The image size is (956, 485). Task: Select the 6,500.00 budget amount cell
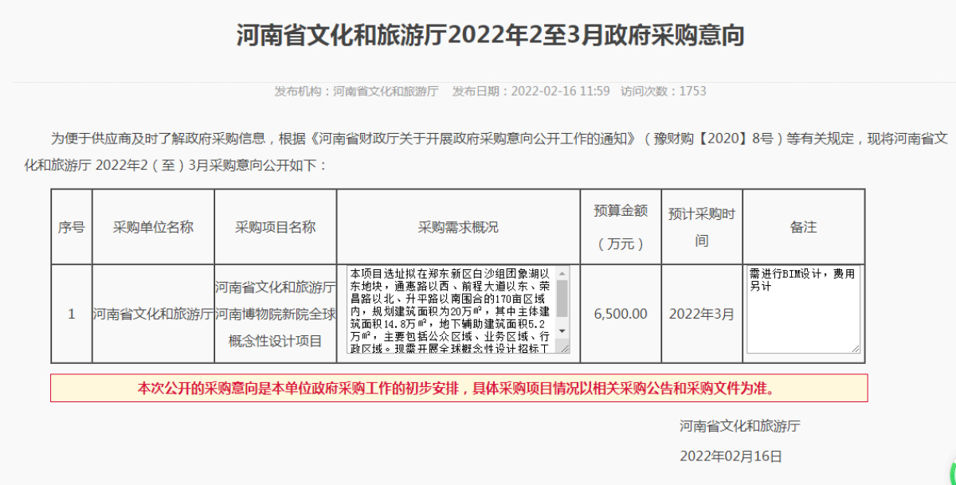point(621,314)
